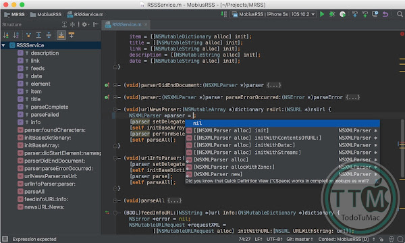
Task: Open Structure panel gear settings
Action: [85, 24]
